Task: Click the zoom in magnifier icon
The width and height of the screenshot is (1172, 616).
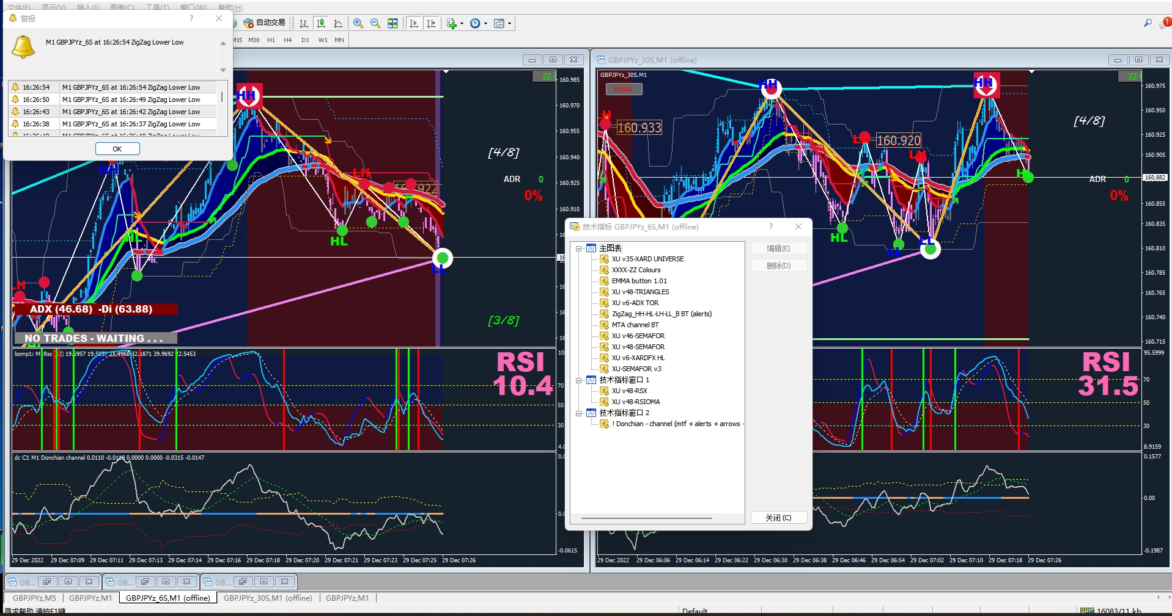Action: (358, 23)
